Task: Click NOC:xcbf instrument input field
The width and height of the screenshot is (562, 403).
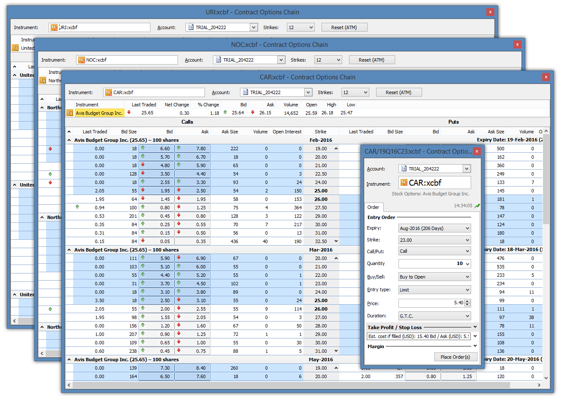Action: (x=127, y=60)
